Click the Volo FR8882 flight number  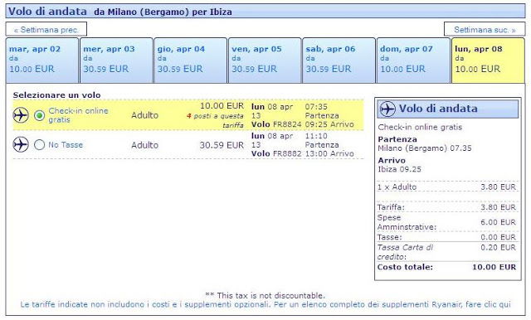(x=276, y=153)
